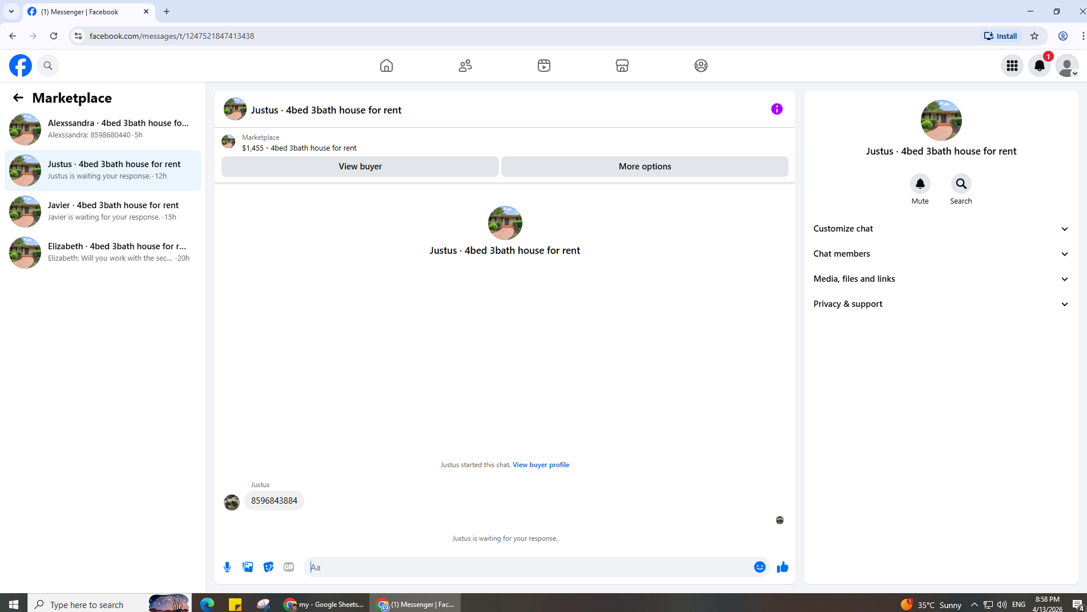Click the More options button

pos(645,167)
